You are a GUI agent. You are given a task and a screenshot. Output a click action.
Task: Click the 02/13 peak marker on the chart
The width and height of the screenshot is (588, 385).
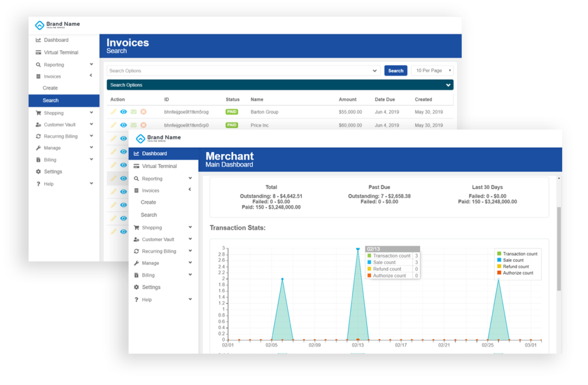pyautogui.click(x=358, y=249)
